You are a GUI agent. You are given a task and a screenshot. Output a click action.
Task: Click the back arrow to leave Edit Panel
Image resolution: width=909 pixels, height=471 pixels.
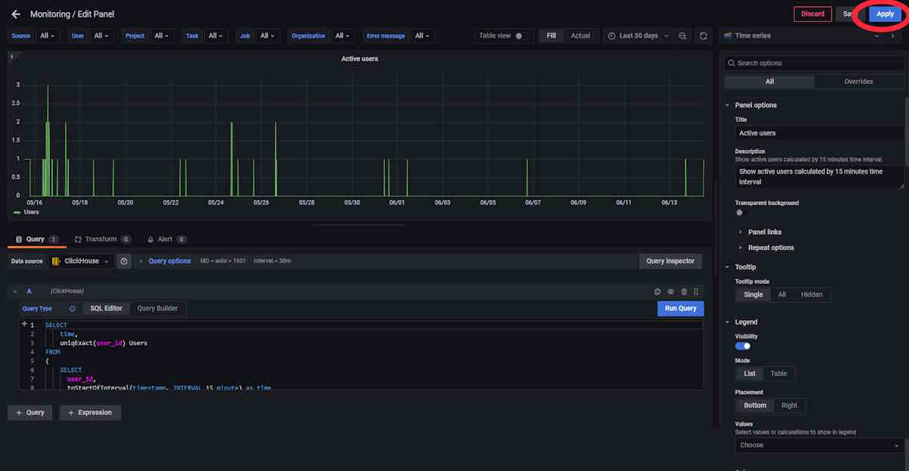pyautogui.click(x=16, y=14)
